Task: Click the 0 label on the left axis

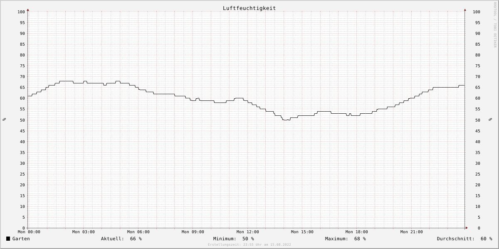Action: pos(24,228)
